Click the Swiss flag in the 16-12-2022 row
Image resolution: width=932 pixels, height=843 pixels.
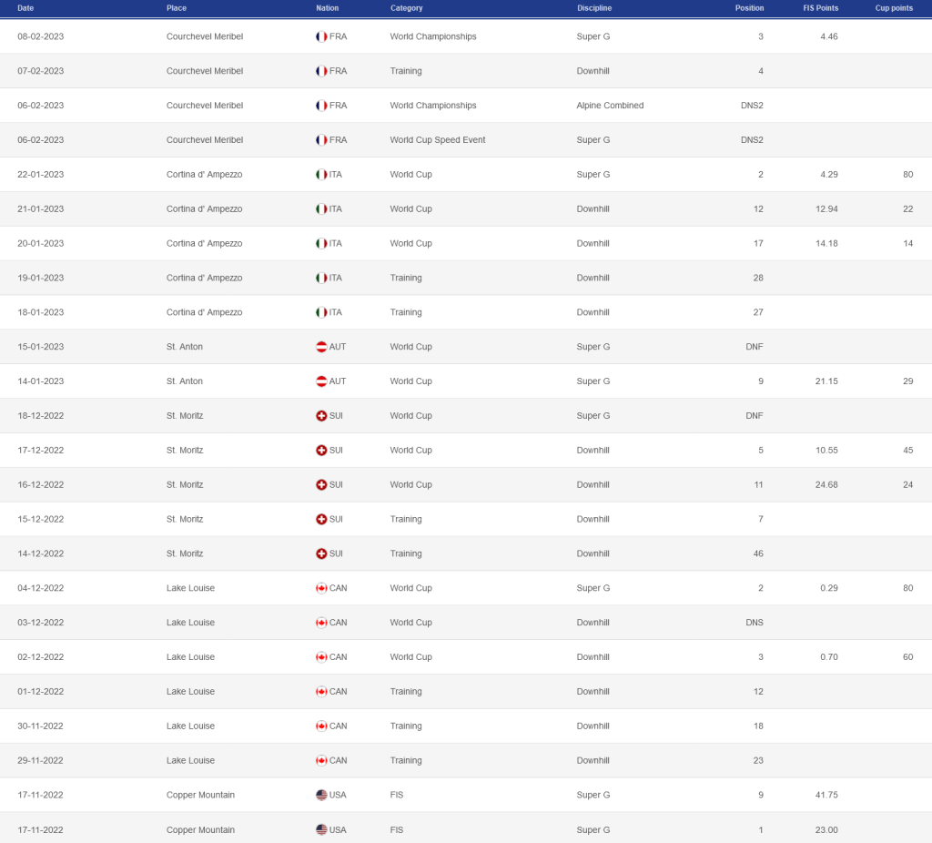[x=321, y=484]
